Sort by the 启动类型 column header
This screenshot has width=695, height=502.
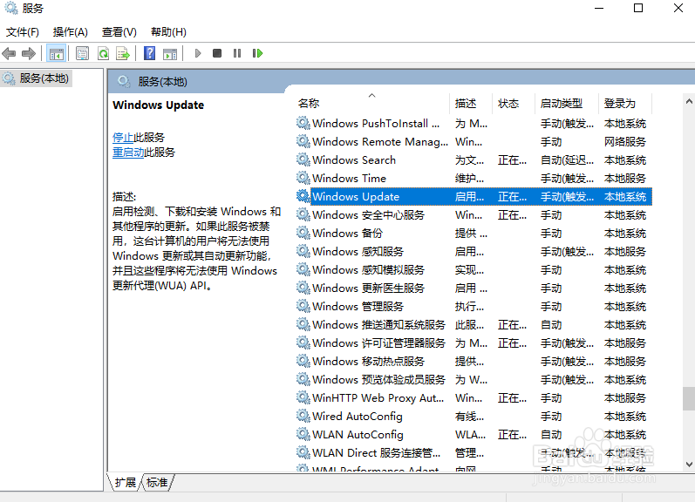point(567,103)
